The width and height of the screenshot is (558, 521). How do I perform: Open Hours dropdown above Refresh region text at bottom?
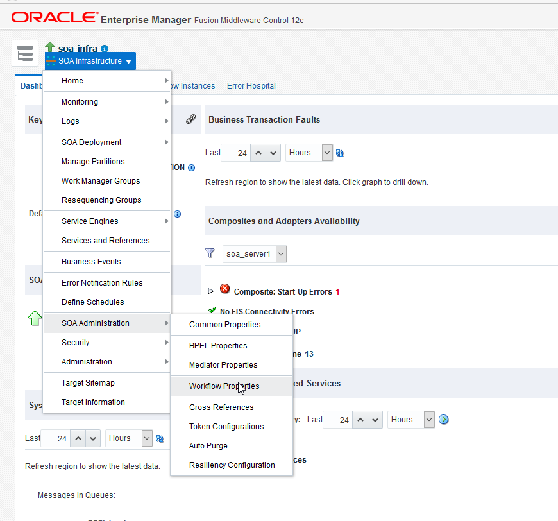(147, 438)
